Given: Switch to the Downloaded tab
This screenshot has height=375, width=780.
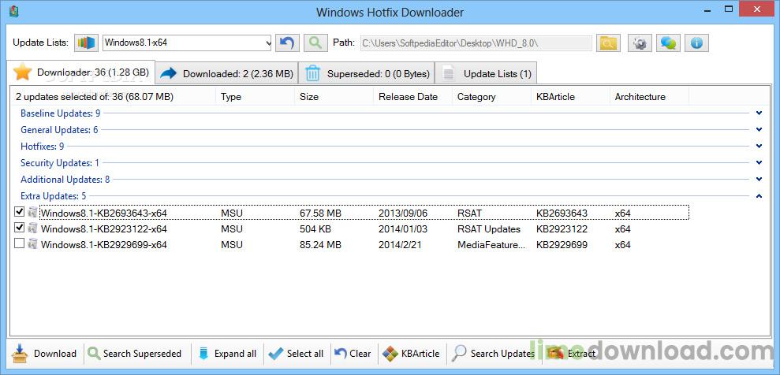Looking at the screenshot, I should point(227,73).
